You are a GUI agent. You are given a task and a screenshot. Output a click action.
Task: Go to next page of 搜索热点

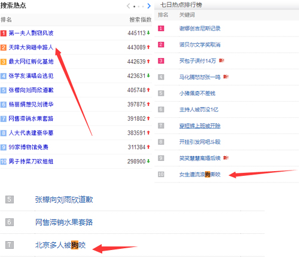pos(149,6)
